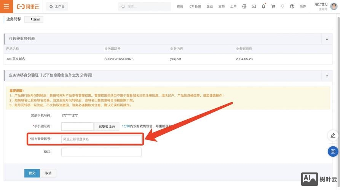The image size is (340, 190).
Task: Open the 企业 menu
Action: pos(210,6)
